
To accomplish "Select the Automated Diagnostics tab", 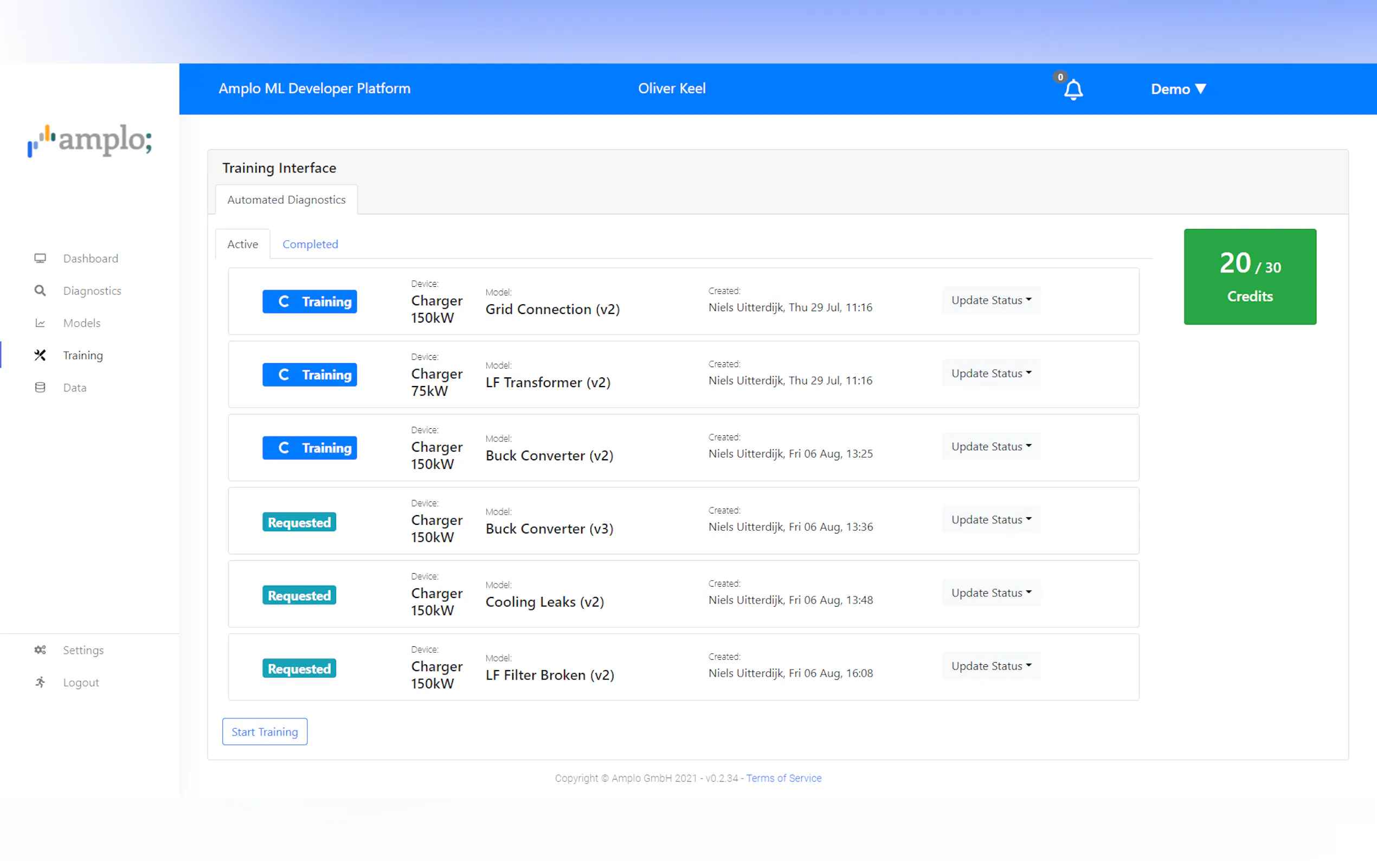I will pyautogui.click(x=286, y=200).
